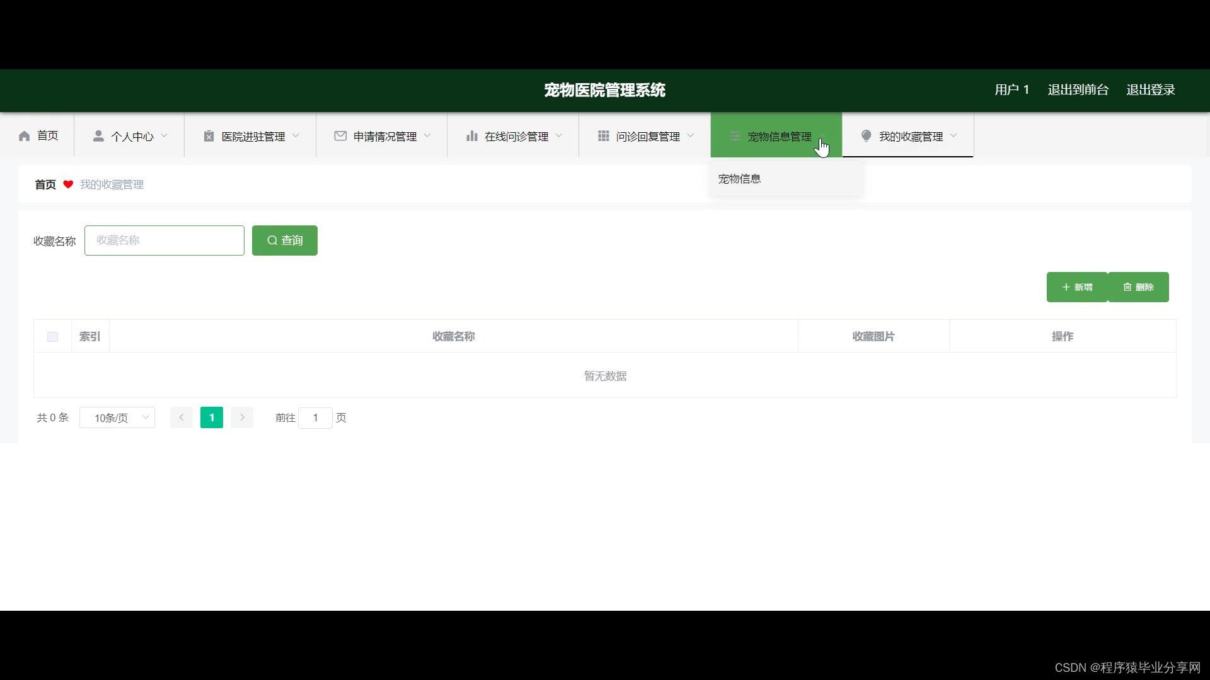Click the bar chart icon beside 在线问诊管理
1210x680 pixels.
[x=471, y=136]
